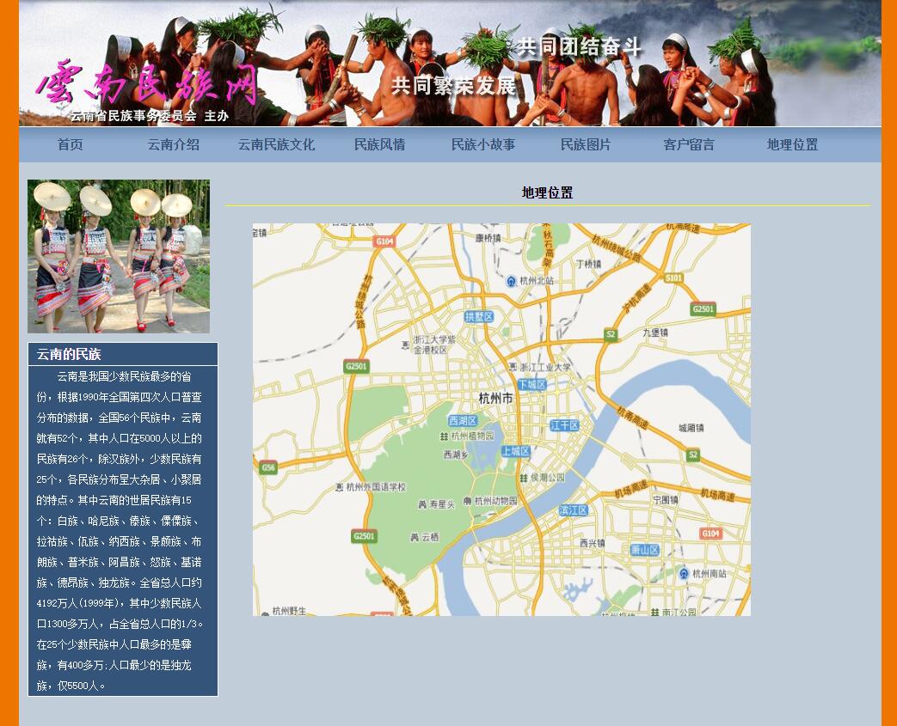The width and height of the screenshot is (897, 726).
Task: Select the 杭州动物园 zoo icon
Action: coord(467,501)
